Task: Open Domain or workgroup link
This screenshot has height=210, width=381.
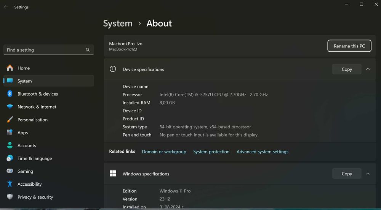Action: pos(164,152)
